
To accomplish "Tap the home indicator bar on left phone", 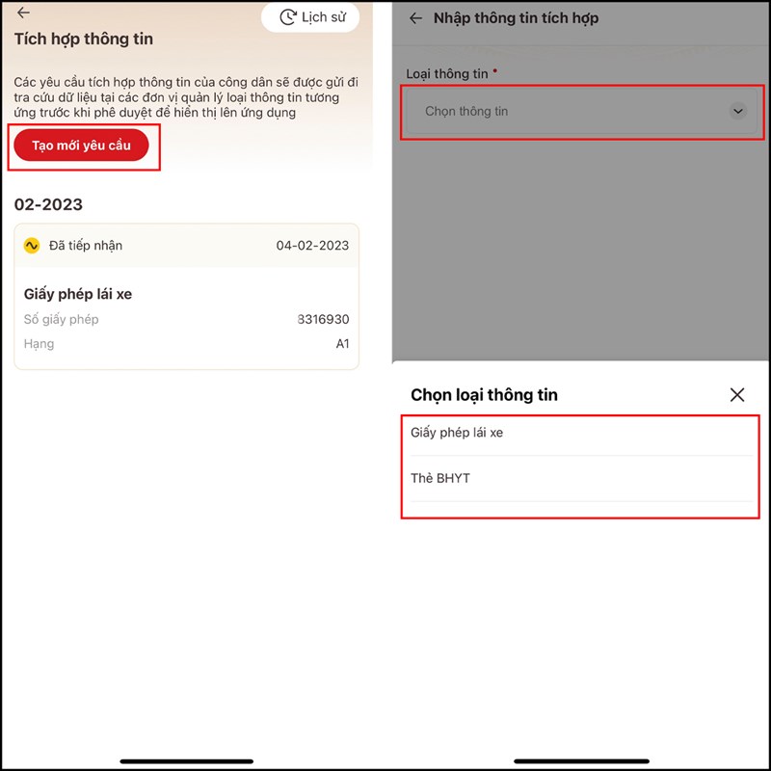I will (186, 761).
